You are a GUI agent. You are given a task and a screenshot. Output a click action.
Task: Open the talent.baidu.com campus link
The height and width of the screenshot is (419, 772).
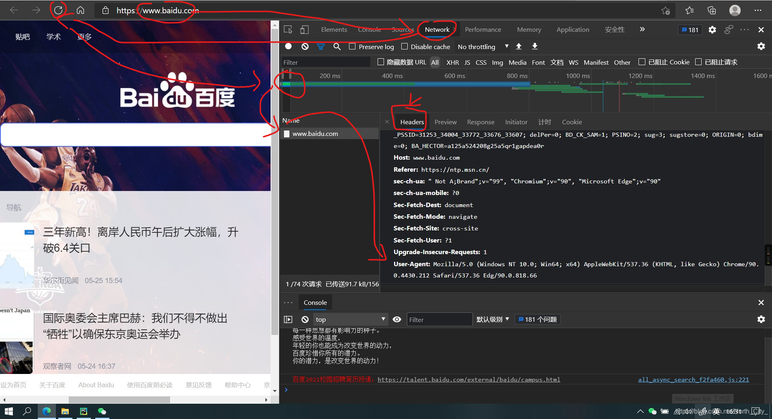click(x=468, y=379)
